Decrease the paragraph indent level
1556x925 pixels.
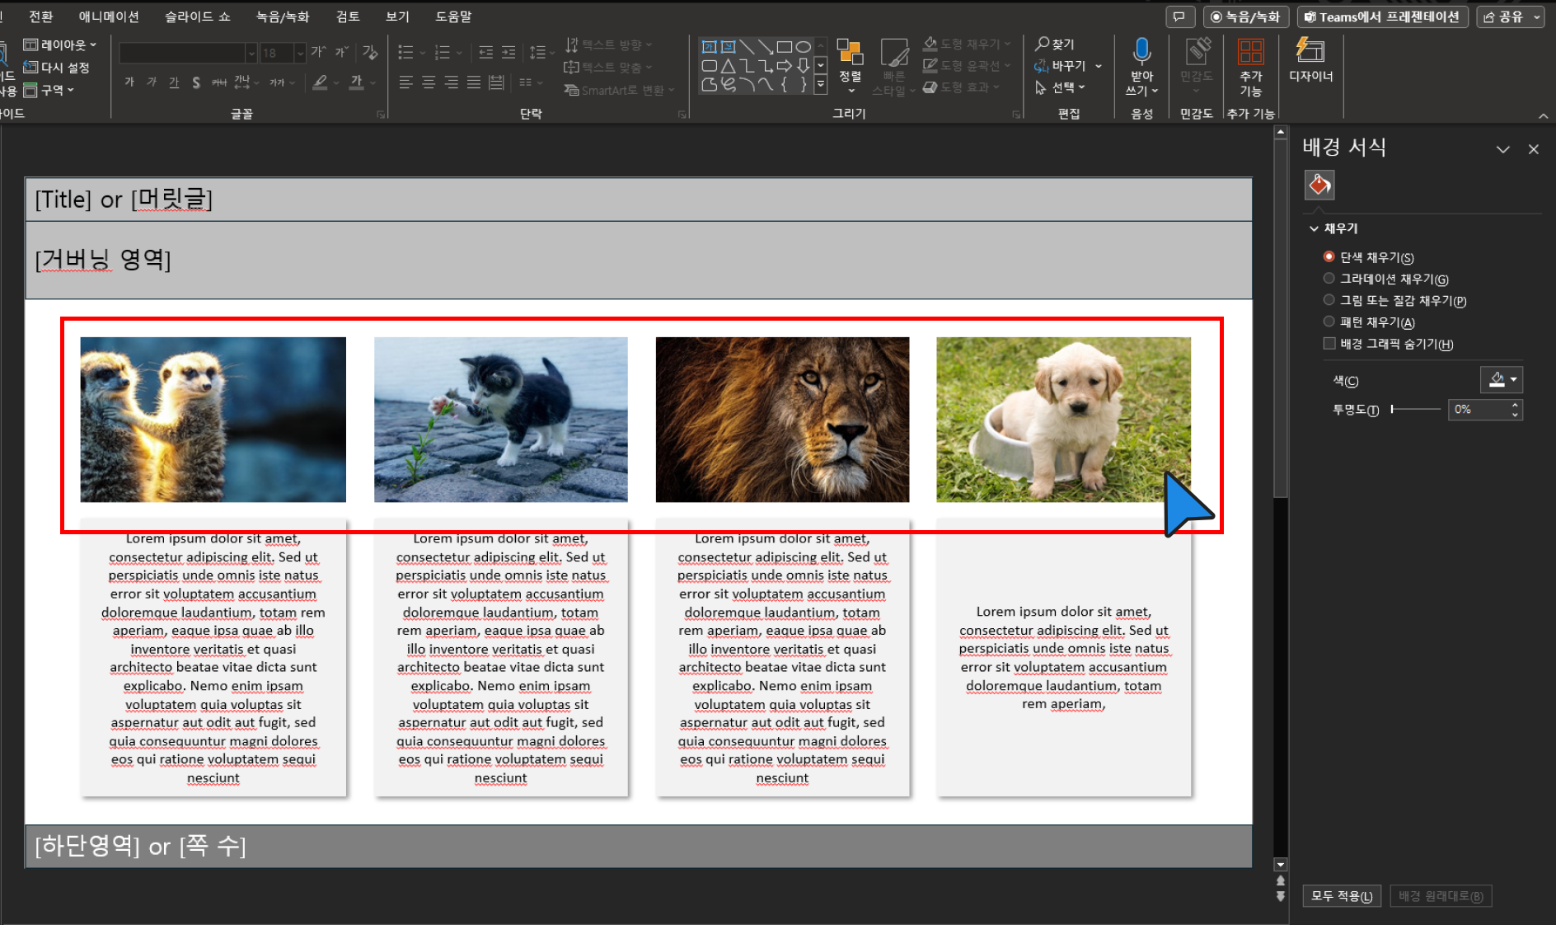pyautogui.click(x=486, y=53)
